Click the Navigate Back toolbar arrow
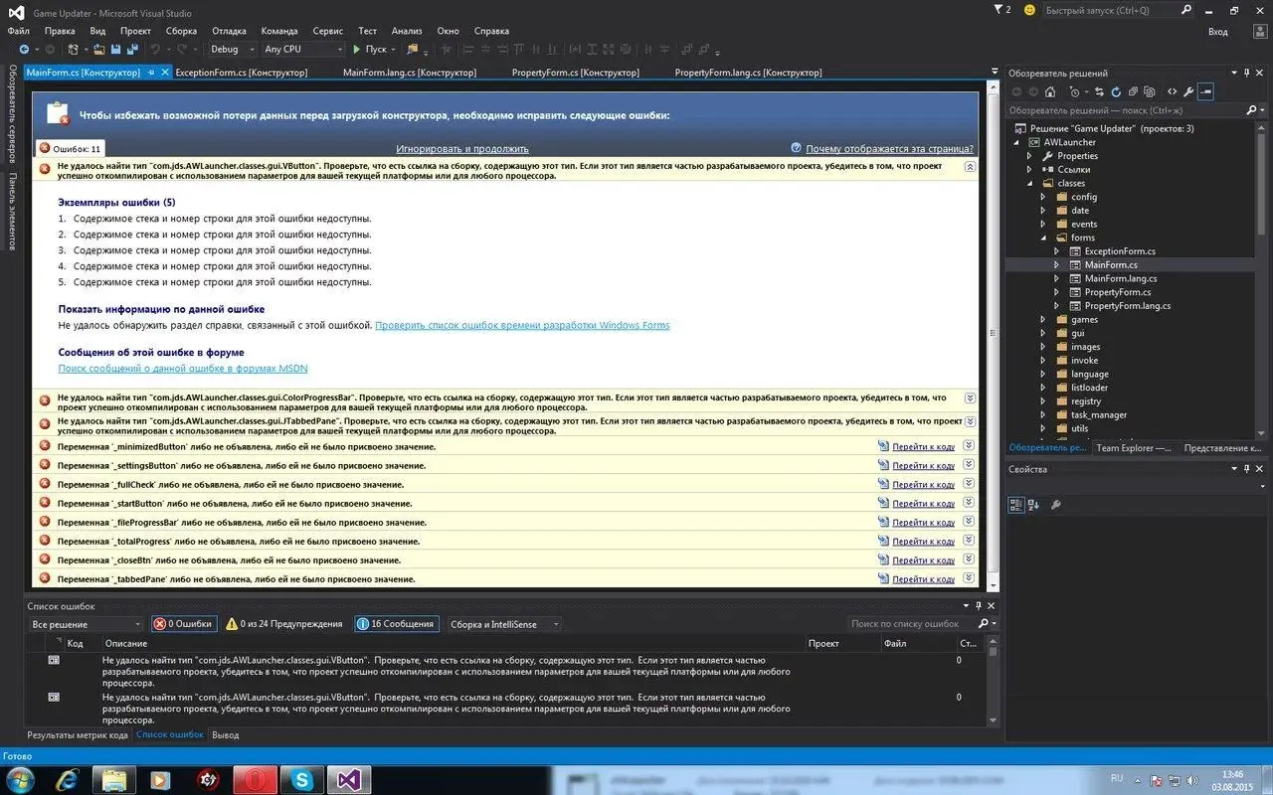Viewport: 1273px width, 795px height. pyautogui.click(x=24, y=49)
